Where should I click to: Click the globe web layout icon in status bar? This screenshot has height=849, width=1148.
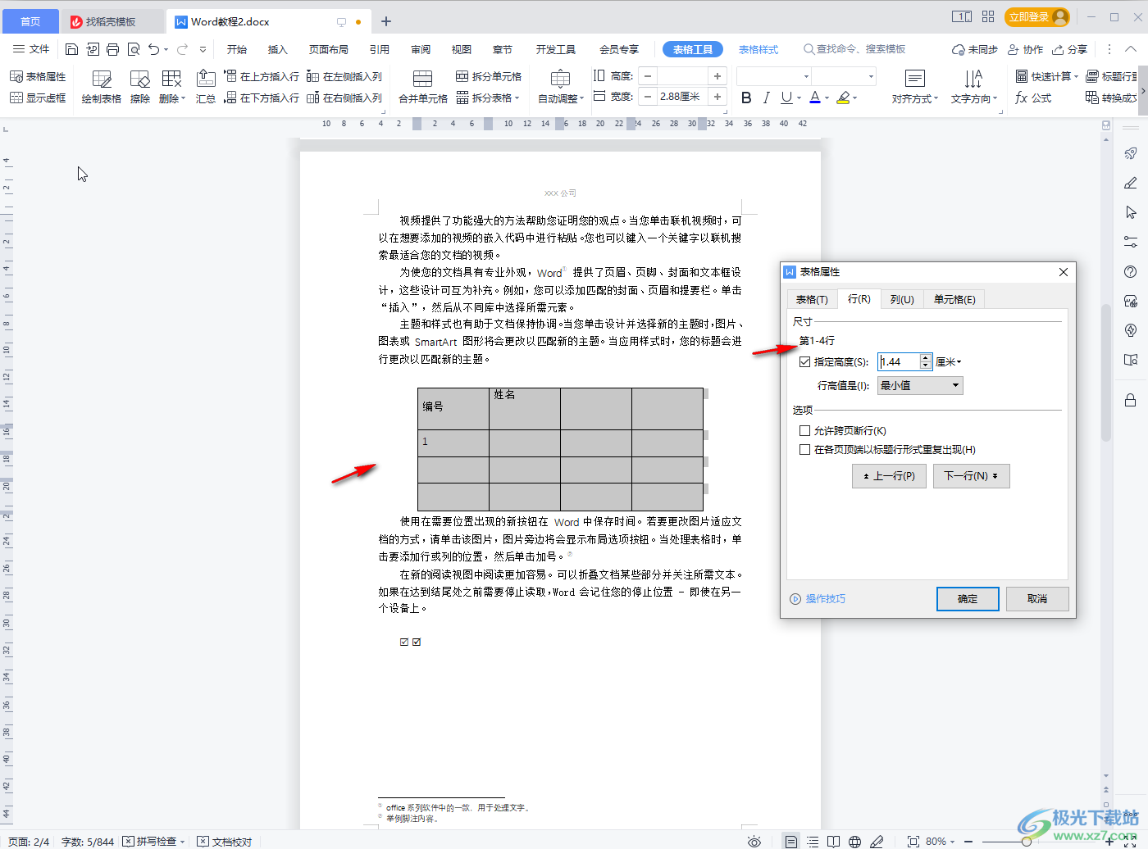(855, 842)
